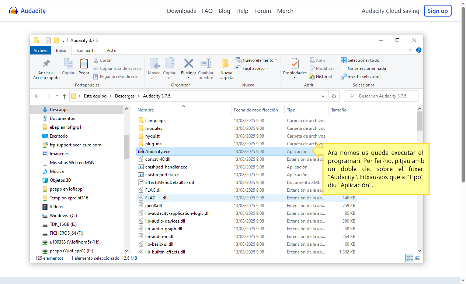
Task: Open the Merch link
Action: 285,11
